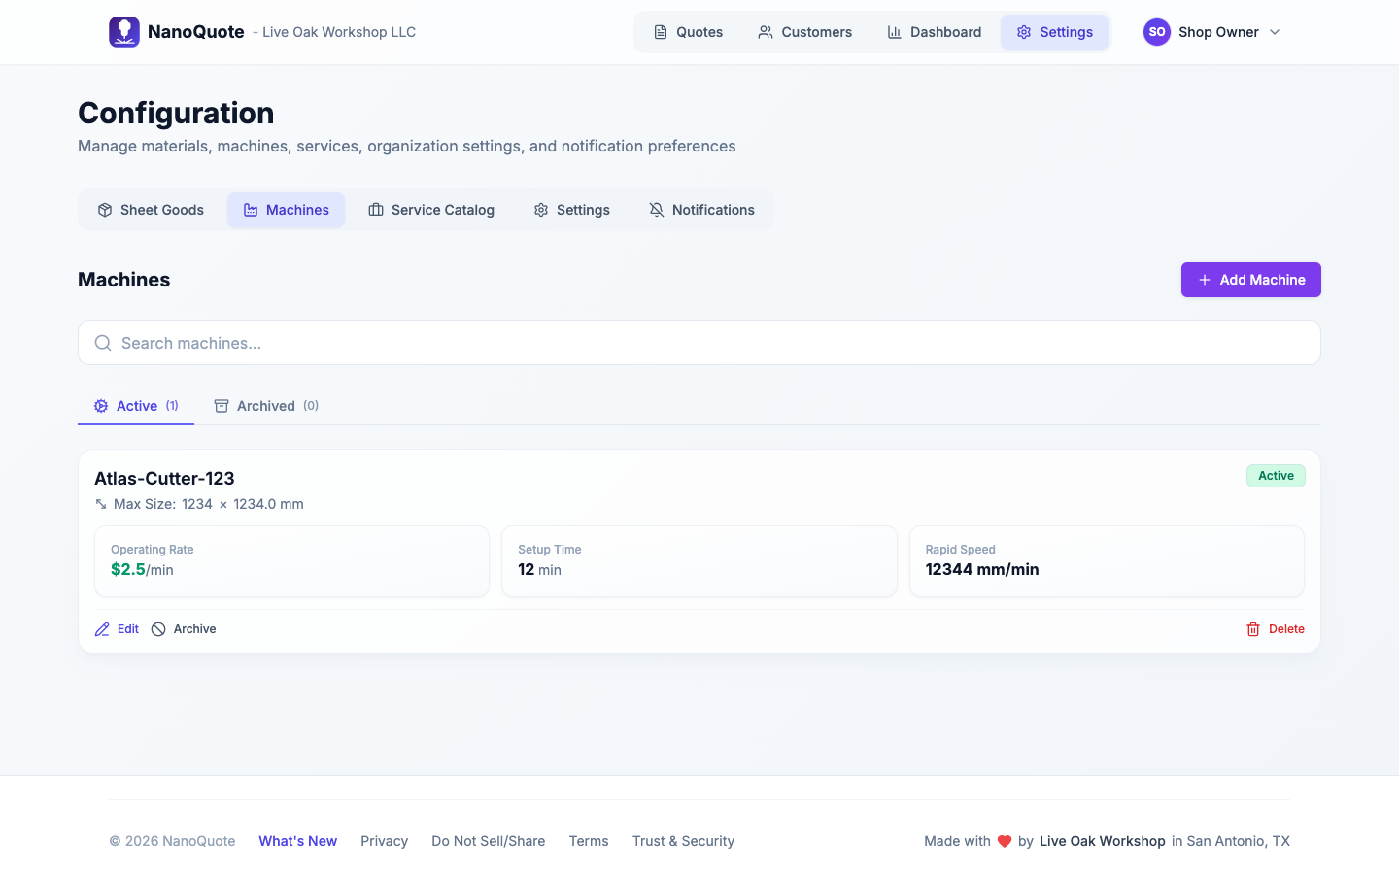Show the Archived machines list

coord(266,406)
